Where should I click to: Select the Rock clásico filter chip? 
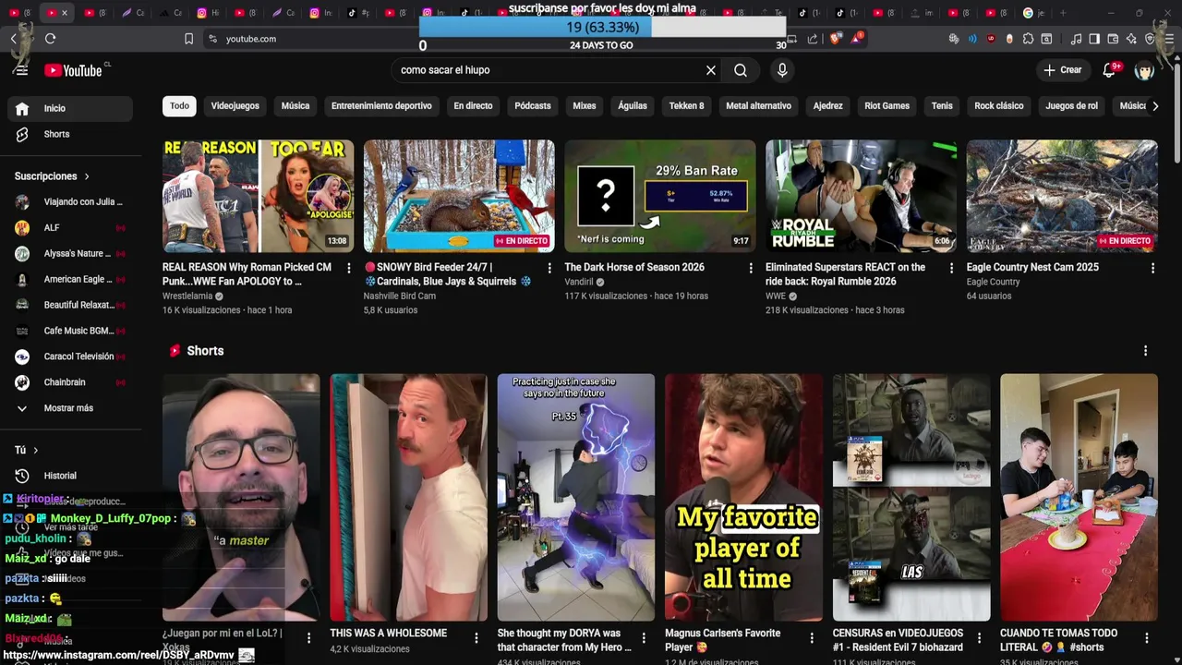[x=999, y=106]
